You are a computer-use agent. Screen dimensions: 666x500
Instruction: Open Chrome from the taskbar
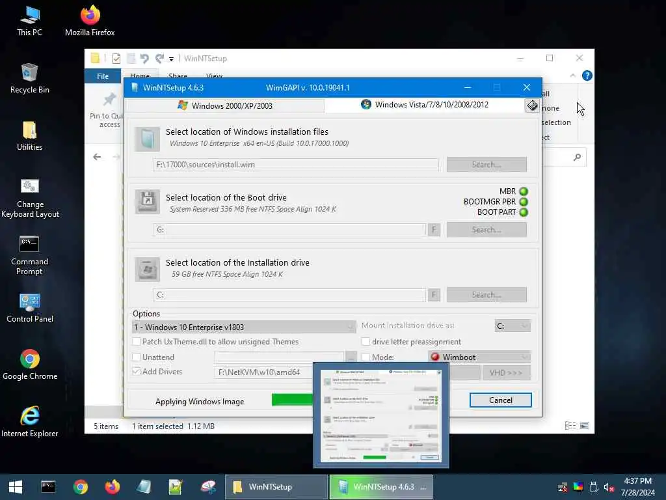click(x=80, y=487)
